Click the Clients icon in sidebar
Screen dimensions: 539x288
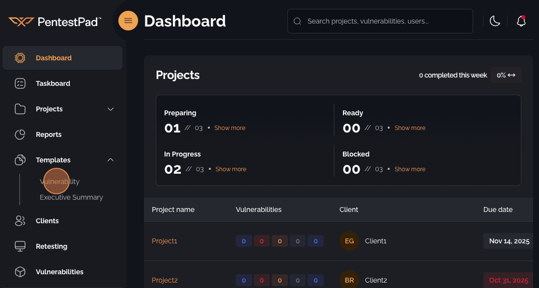pyautogui.click(x=20, y=221)
